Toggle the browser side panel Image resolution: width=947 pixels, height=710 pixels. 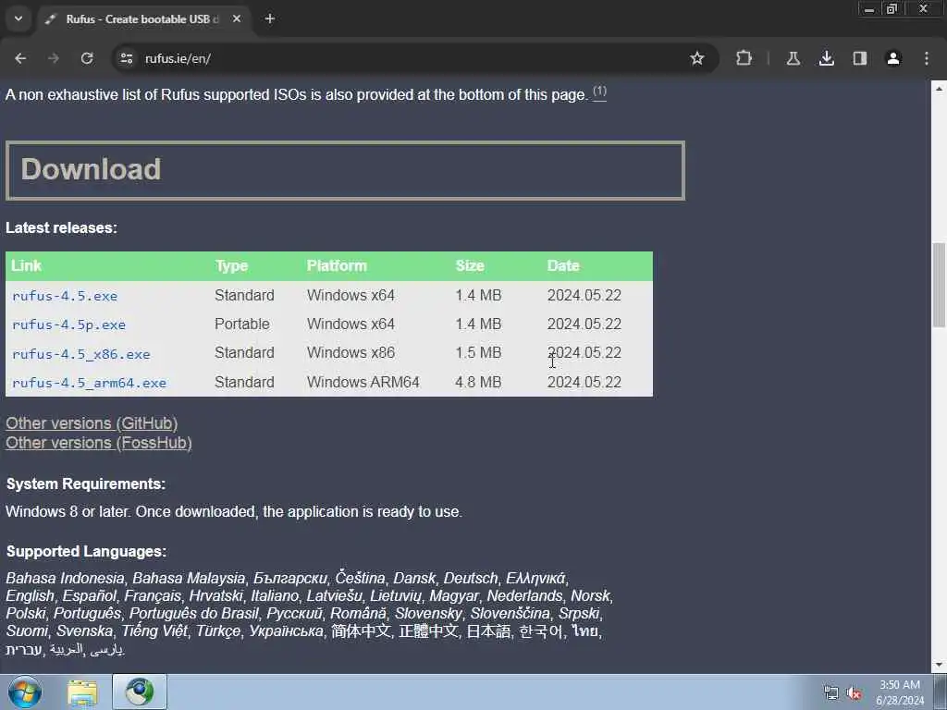[859, 58]
